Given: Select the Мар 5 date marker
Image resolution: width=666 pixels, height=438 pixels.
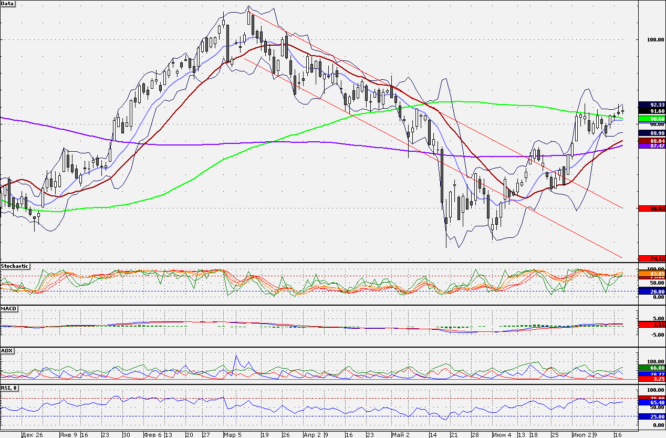Looking at the screenshot, I should [x=232, y=435].
